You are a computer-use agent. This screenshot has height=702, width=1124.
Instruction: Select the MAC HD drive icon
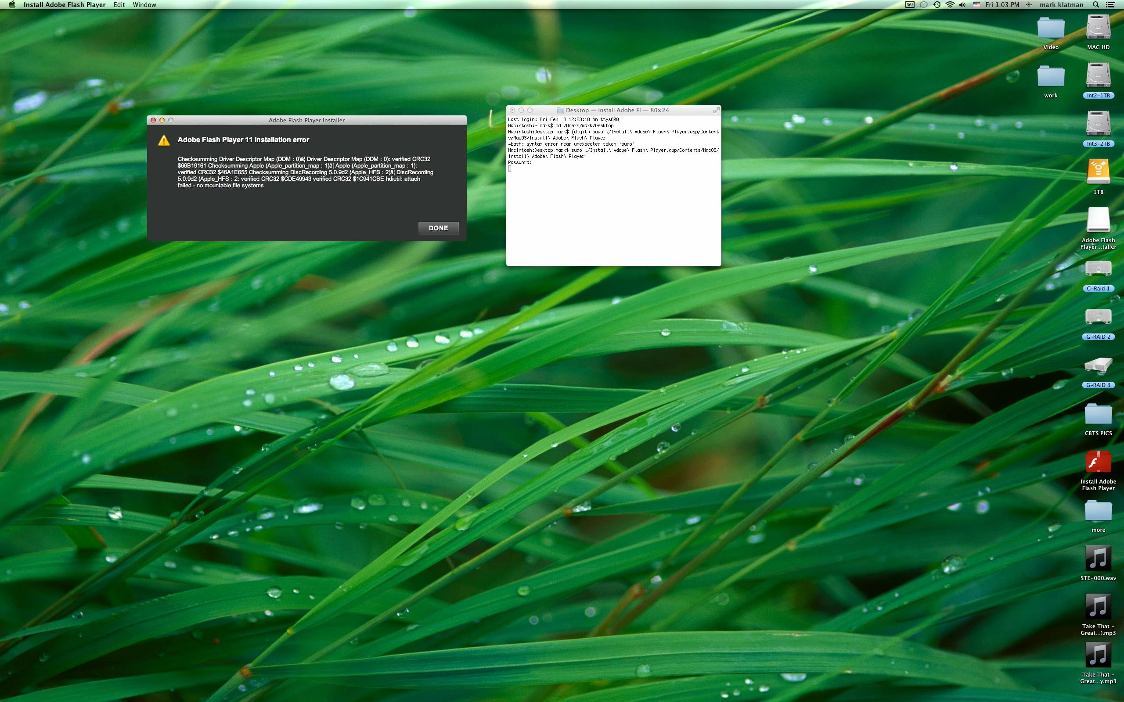tap(1098, 28)
